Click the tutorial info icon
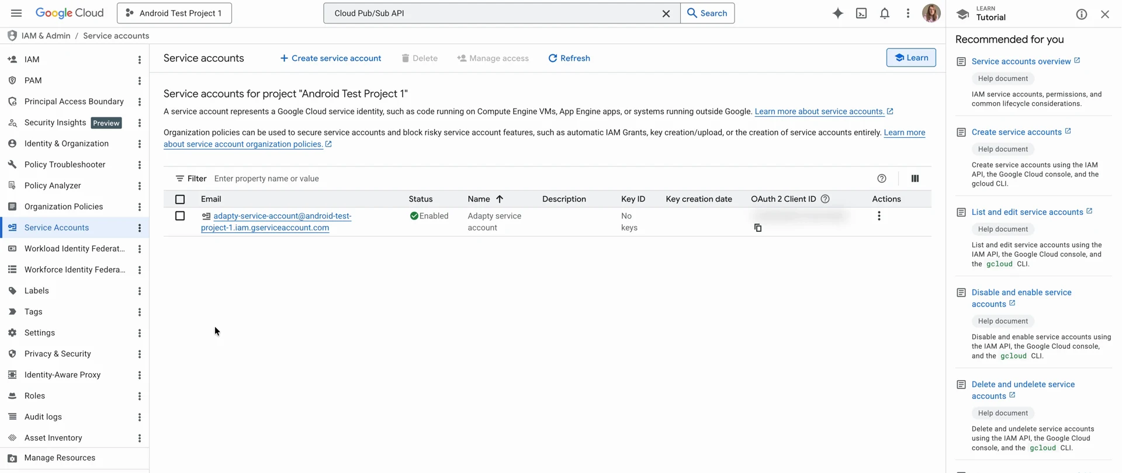 tap(1082, 14)
